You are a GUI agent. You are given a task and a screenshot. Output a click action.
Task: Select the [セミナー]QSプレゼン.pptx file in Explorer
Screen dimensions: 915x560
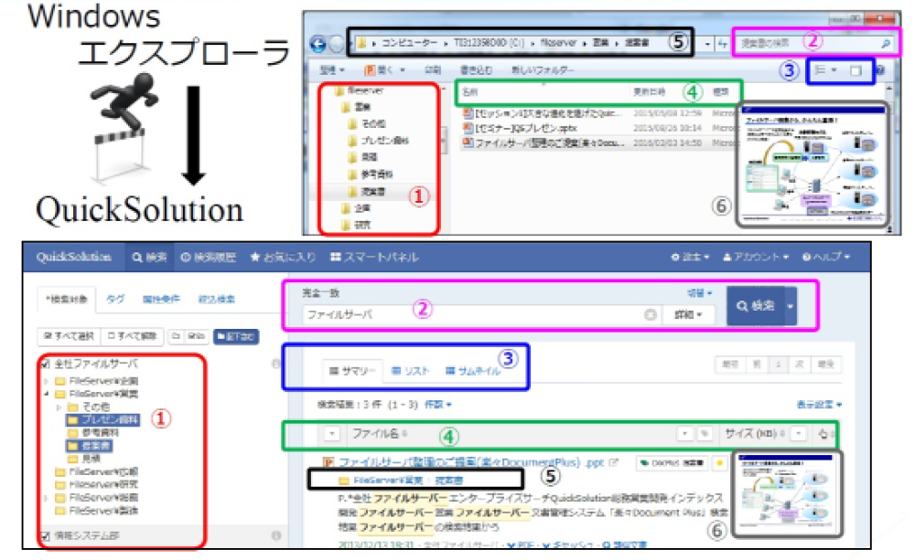click(526, 128)
